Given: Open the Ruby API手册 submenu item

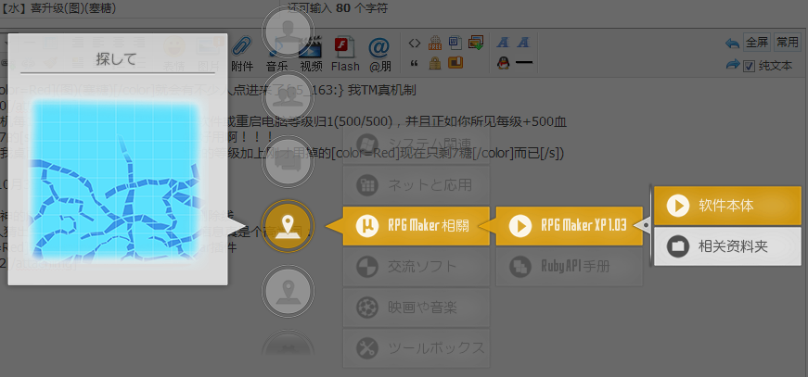Looking at the screenshot, I should pos(570,267).
